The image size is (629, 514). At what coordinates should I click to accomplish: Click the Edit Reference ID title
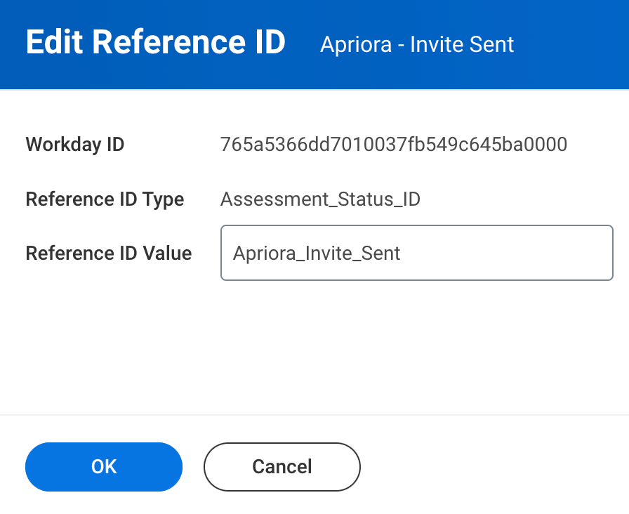tap(156, 41)
